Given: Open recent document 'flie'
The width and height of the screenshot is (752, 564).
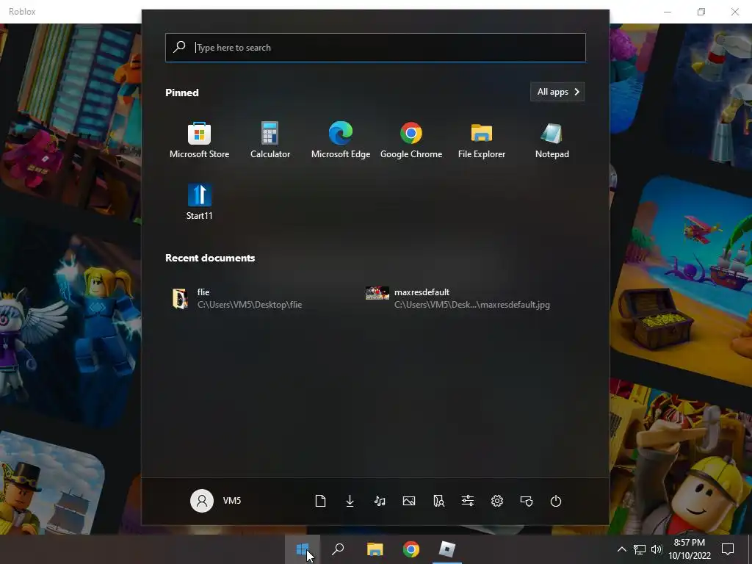Looking at the screenshot, I should 237,298.
